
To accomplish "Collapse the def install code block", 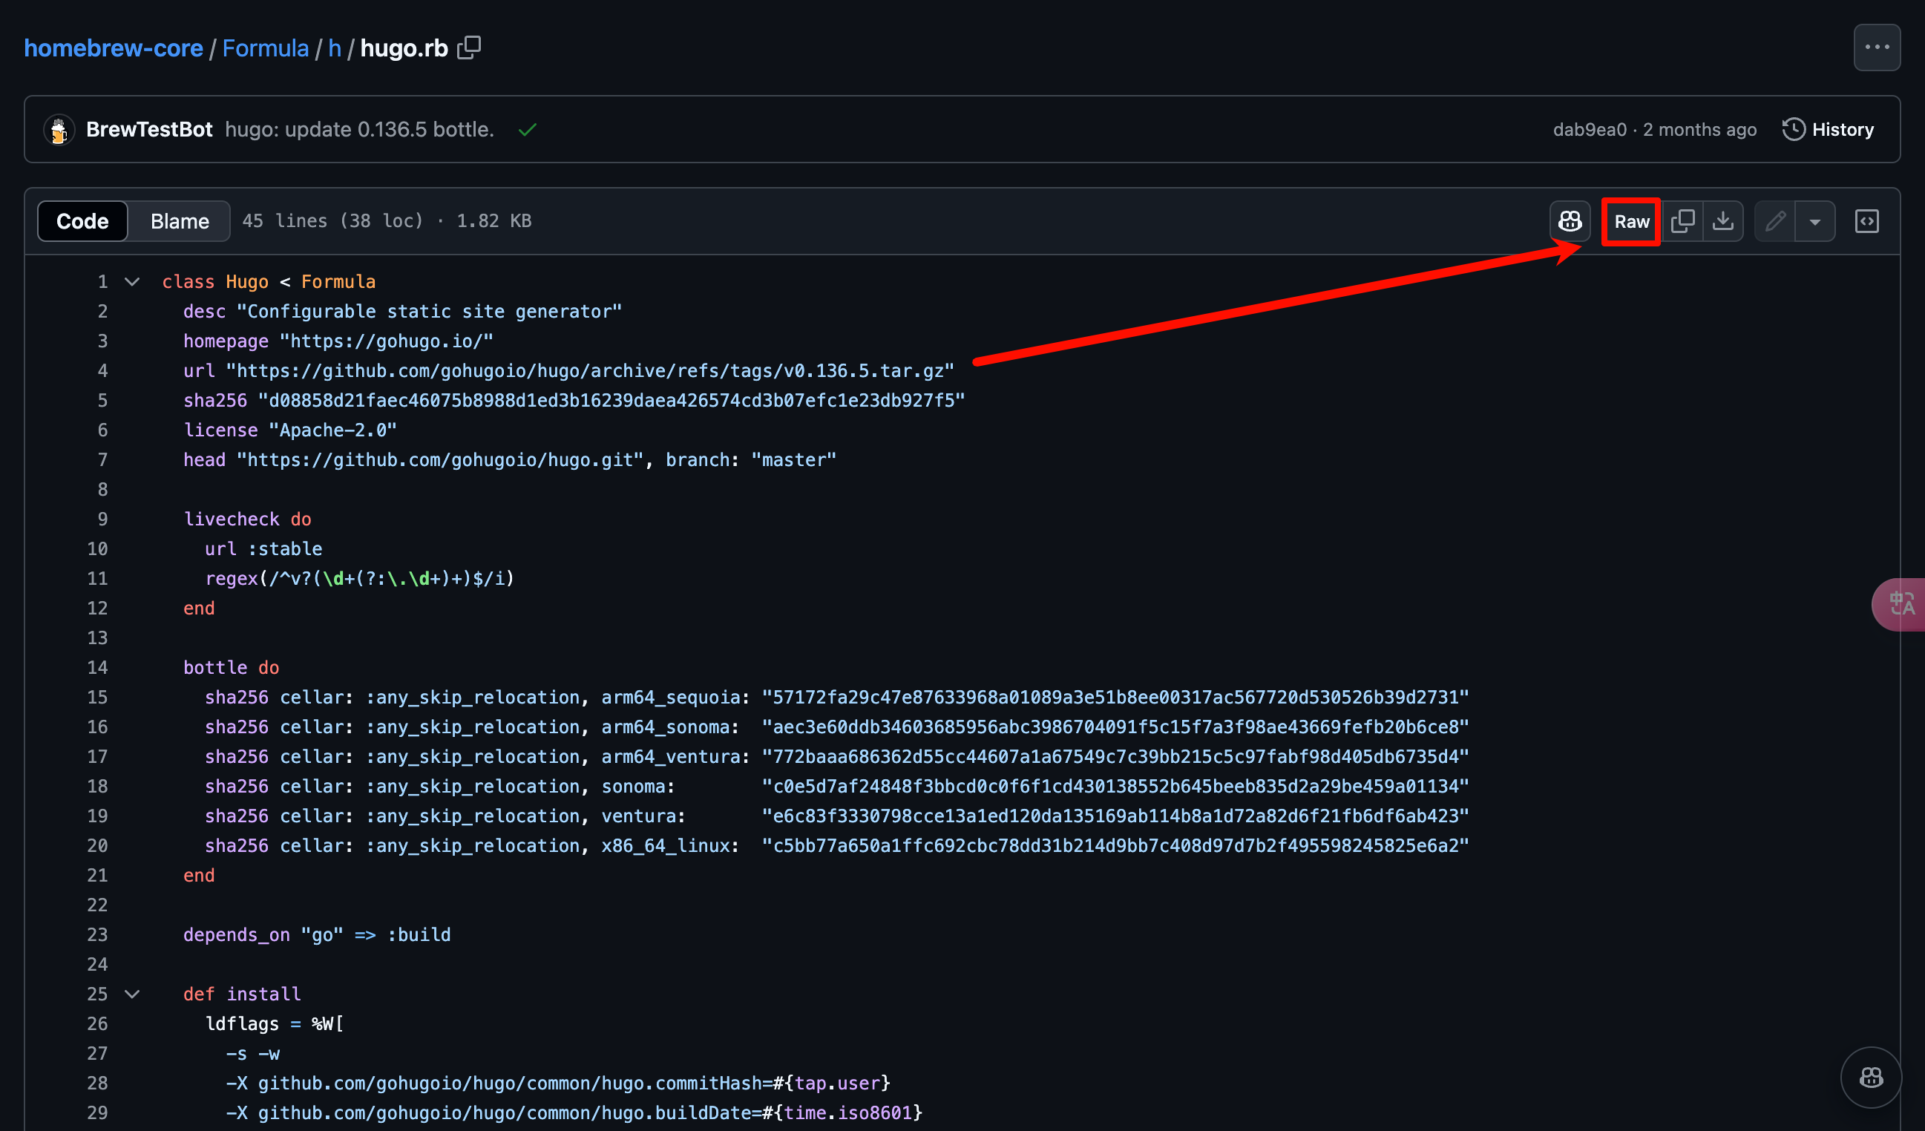I will point(132,994).
